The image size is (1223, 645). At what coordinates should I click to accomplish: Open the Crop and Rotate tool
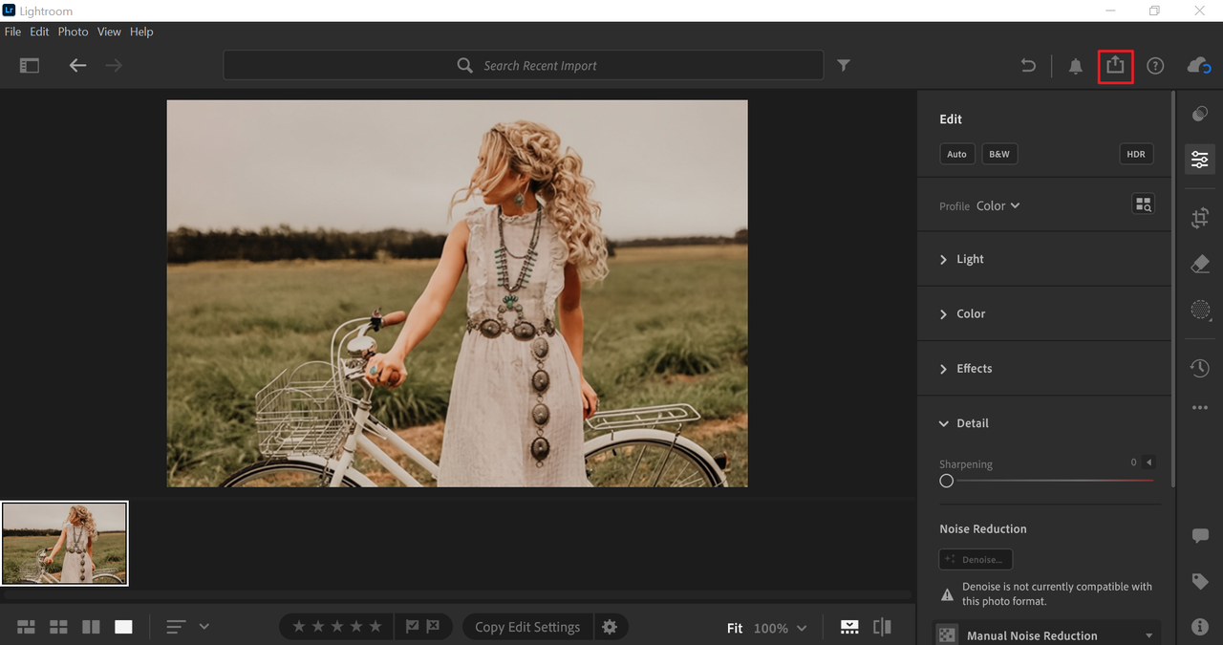click(1200, 218)
